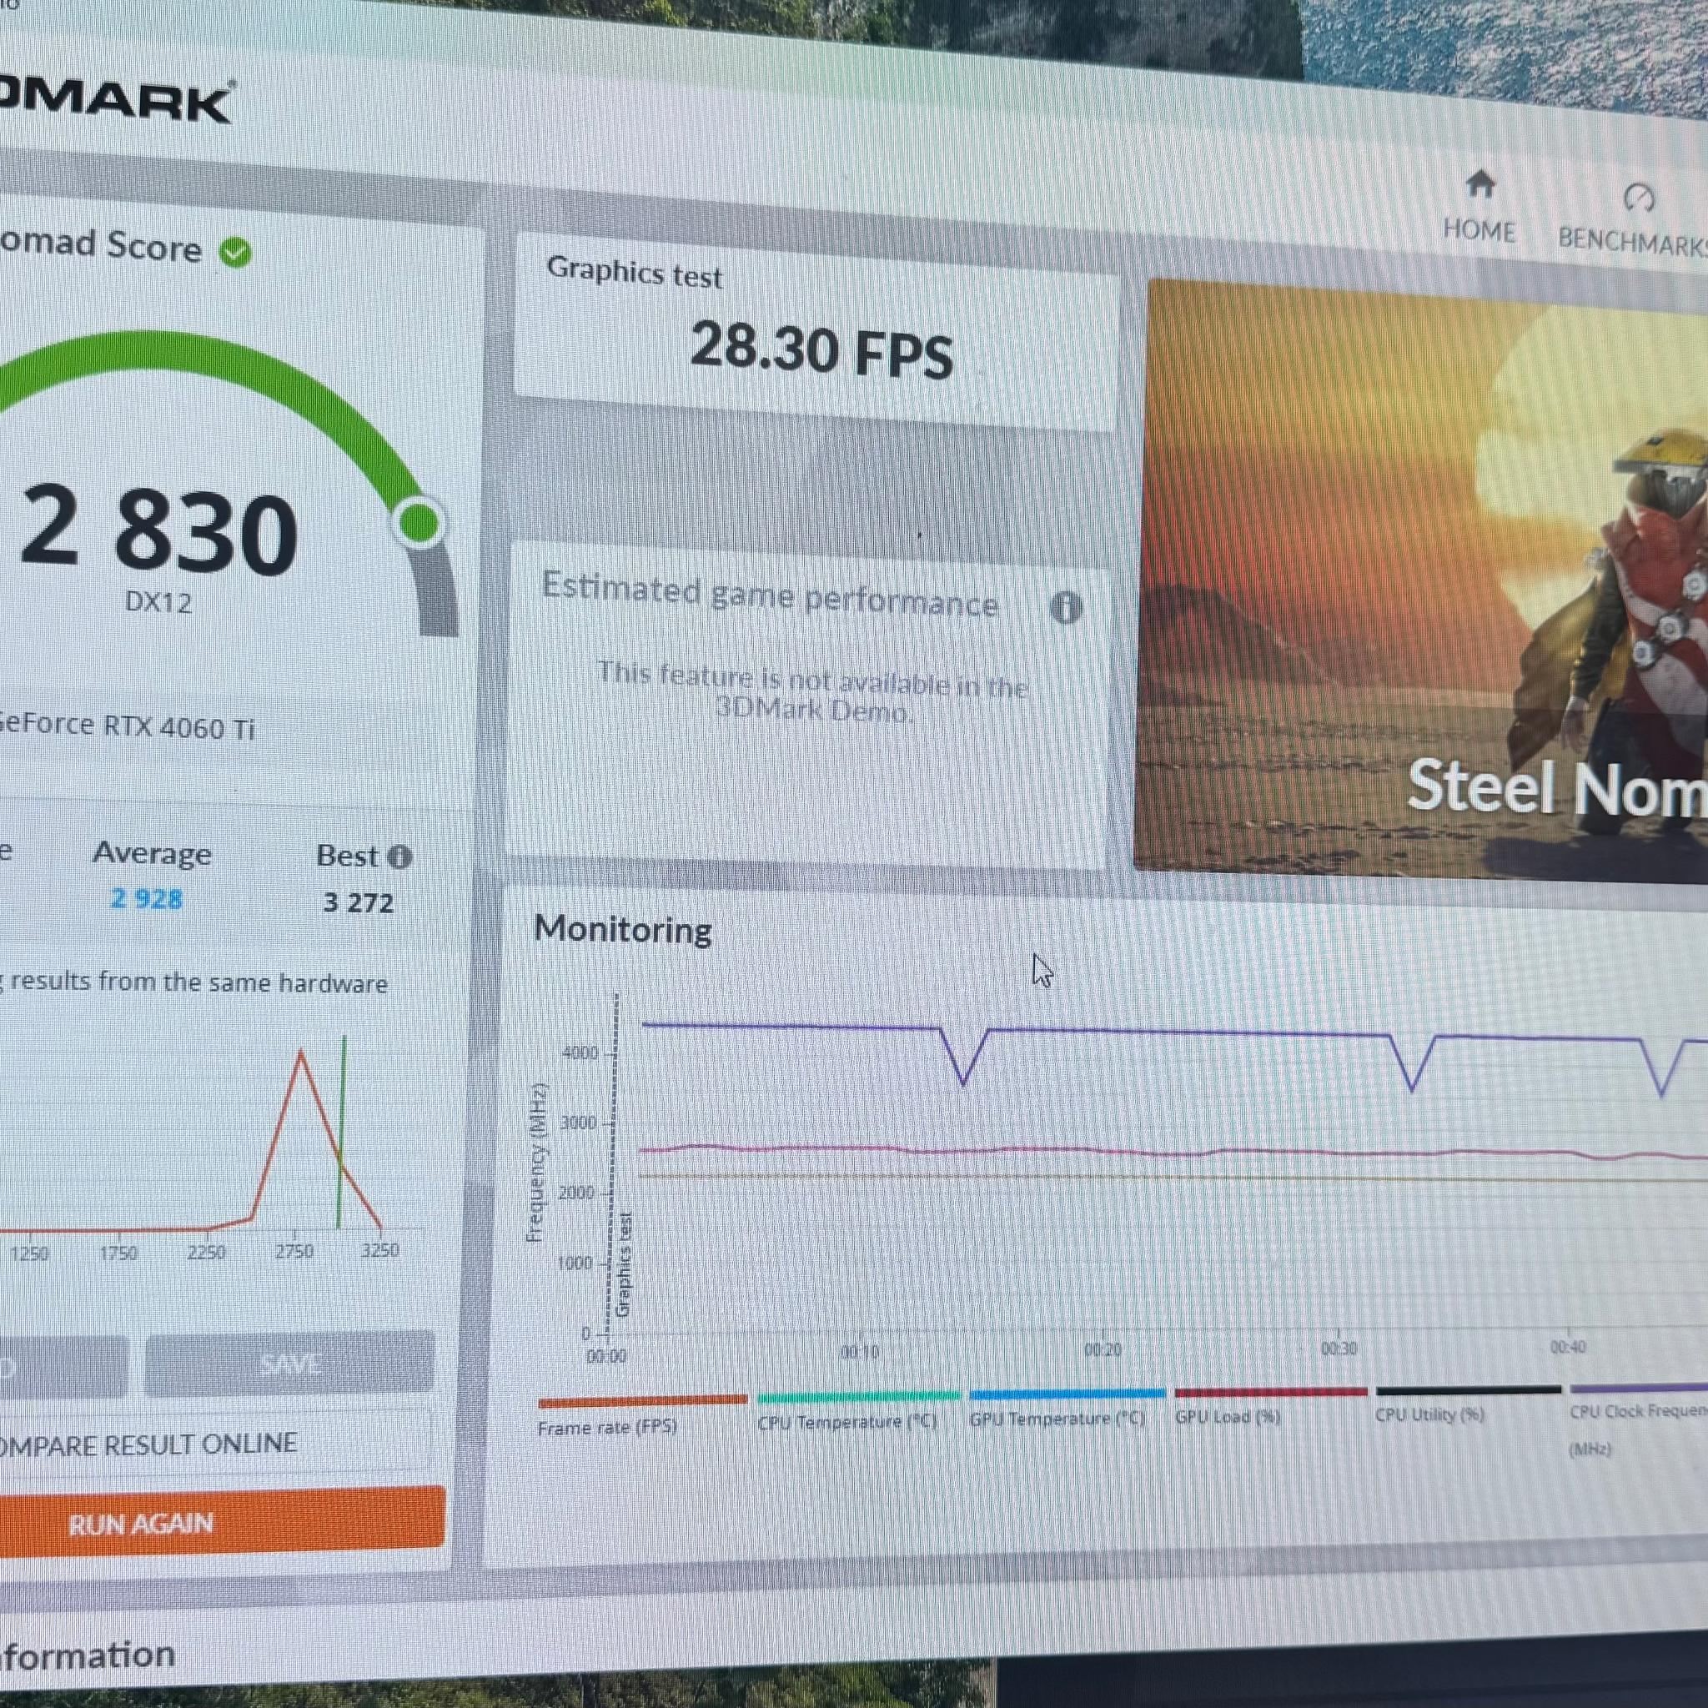The width and height of the screenshot is (1708, 1708).
Task: Click the black CPU Utility color bar
Action: coord(1469,1390)
